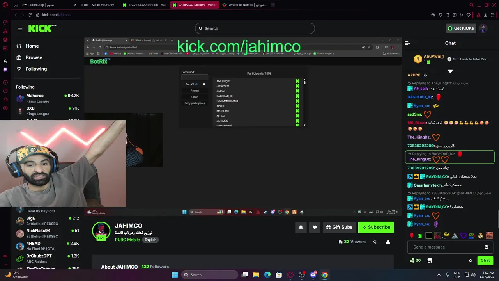The height and width of the screenshot is (281, 499).
Task: Select the purple heart emote
Action: point(463,235)
